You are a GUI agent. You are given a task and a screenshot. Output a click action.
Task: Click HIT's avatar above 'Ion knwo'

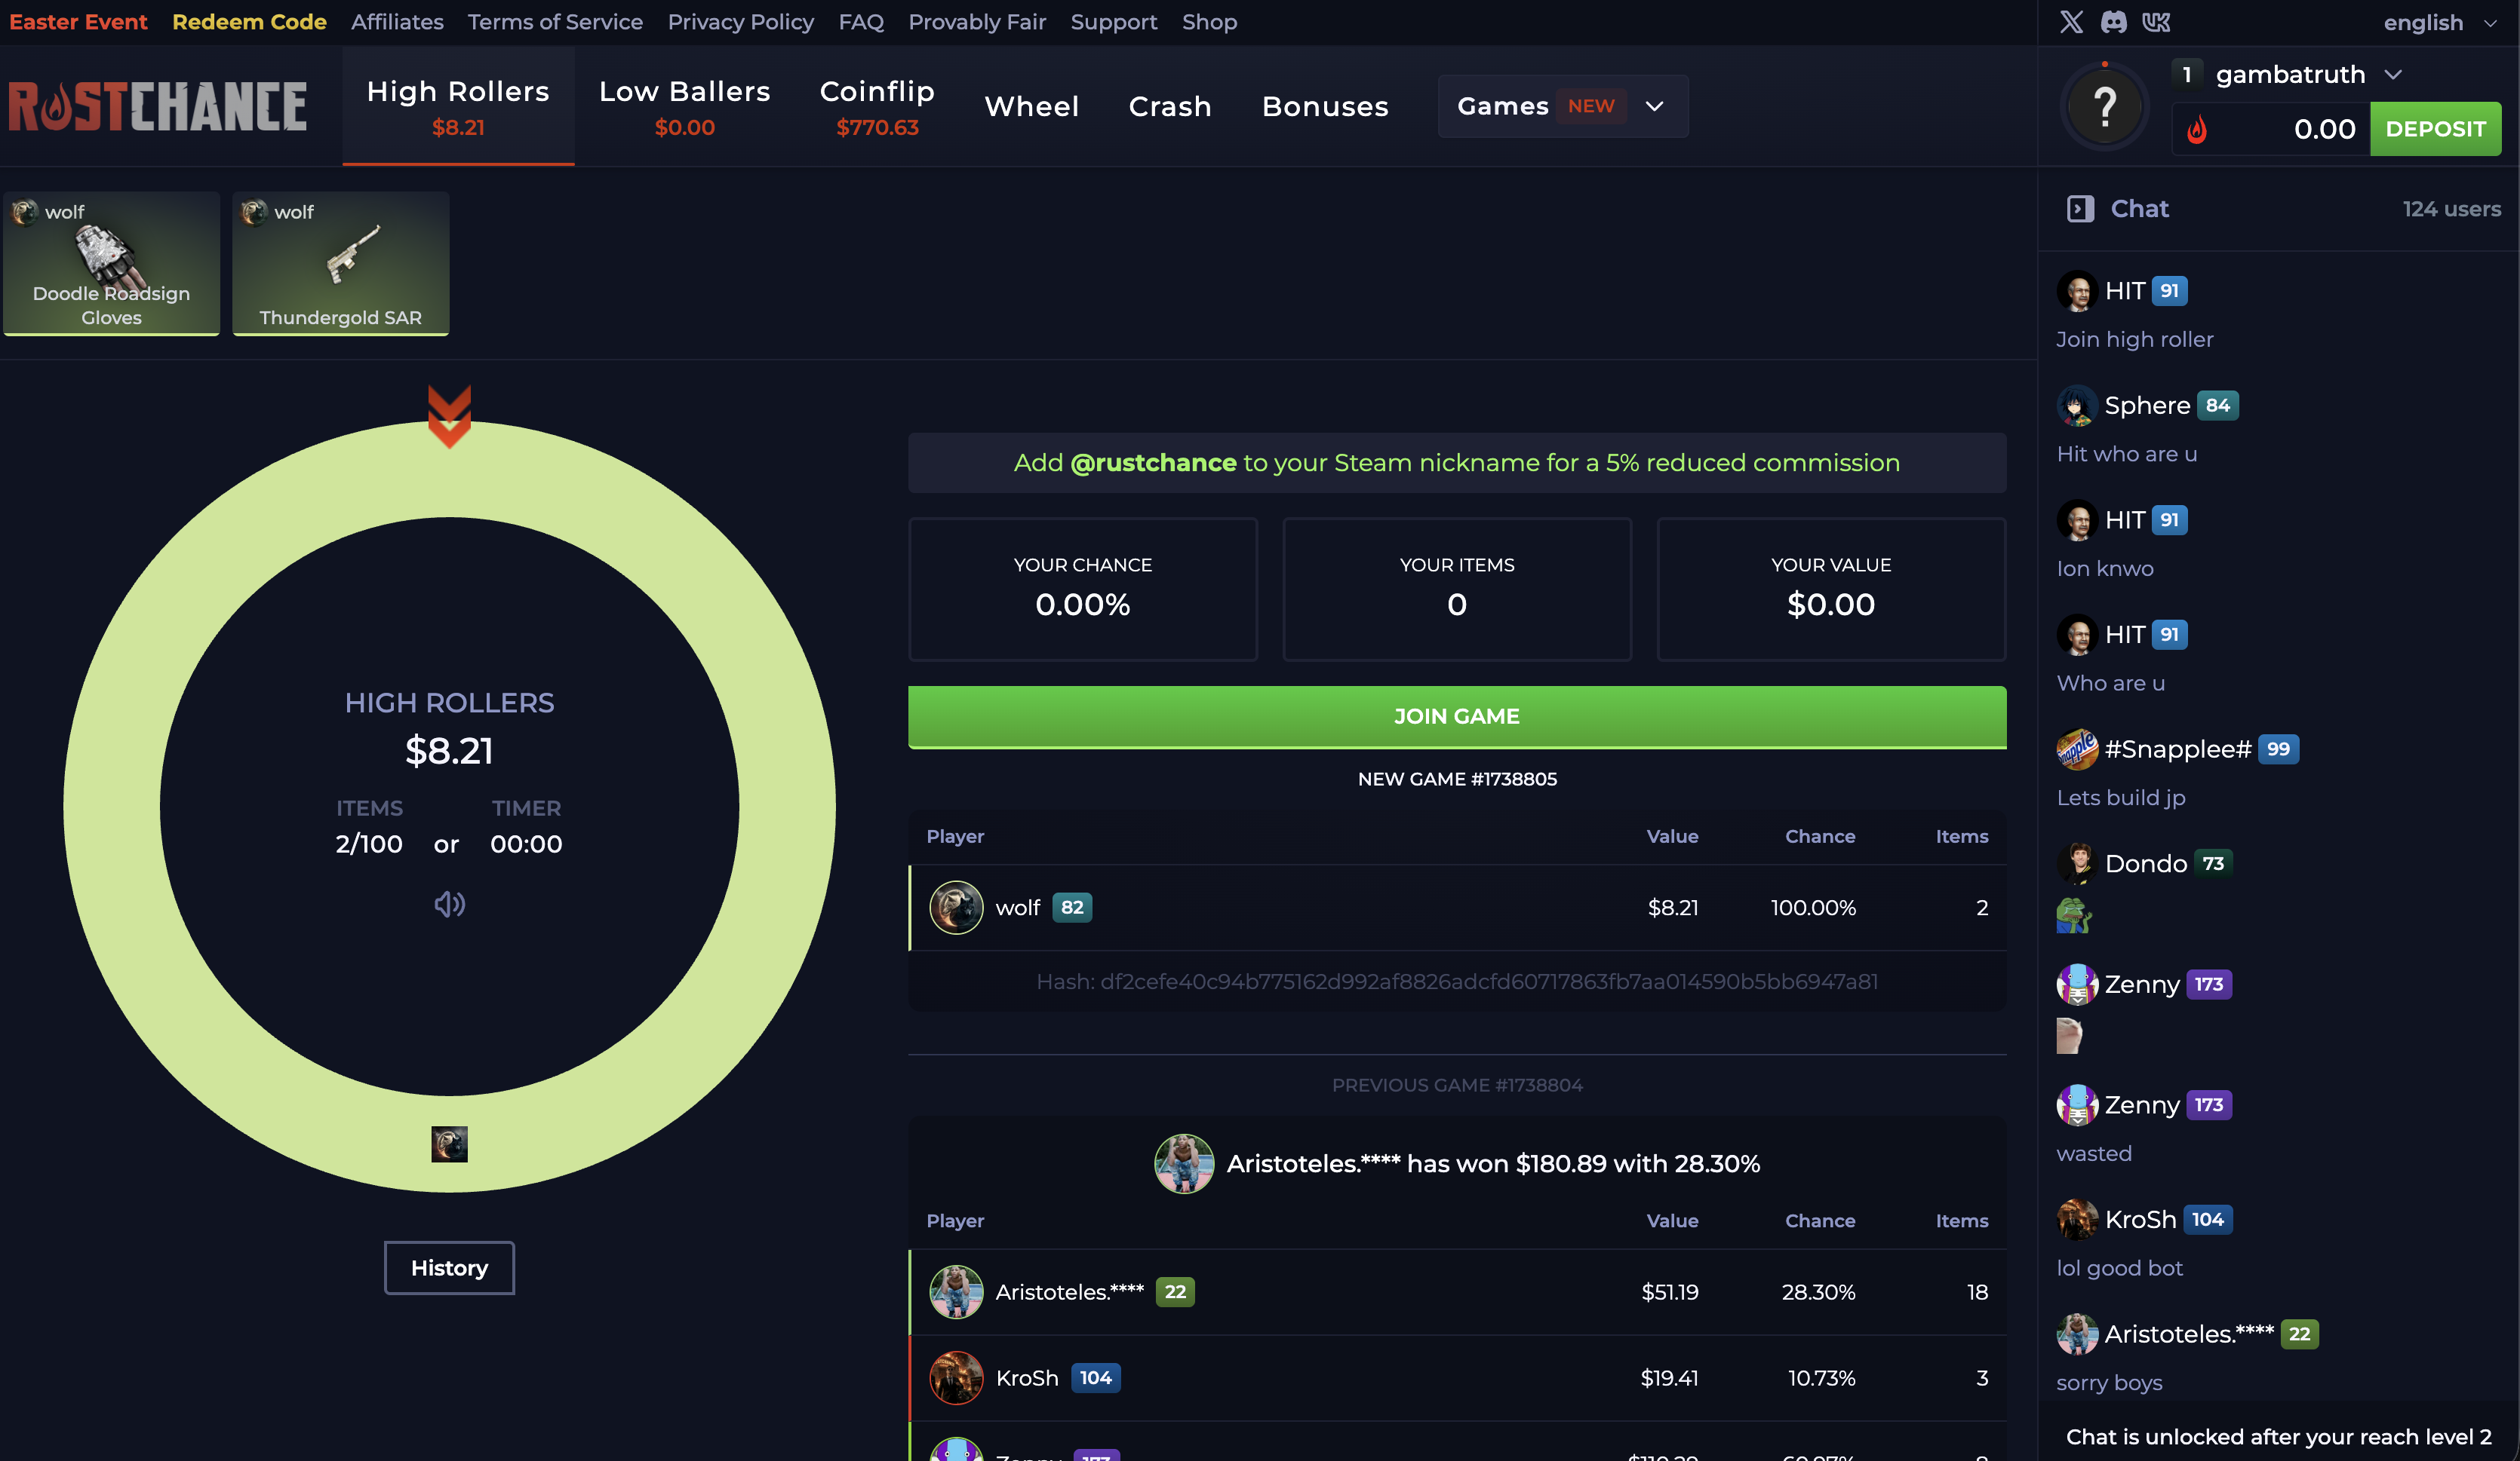tap(2077, 519)
